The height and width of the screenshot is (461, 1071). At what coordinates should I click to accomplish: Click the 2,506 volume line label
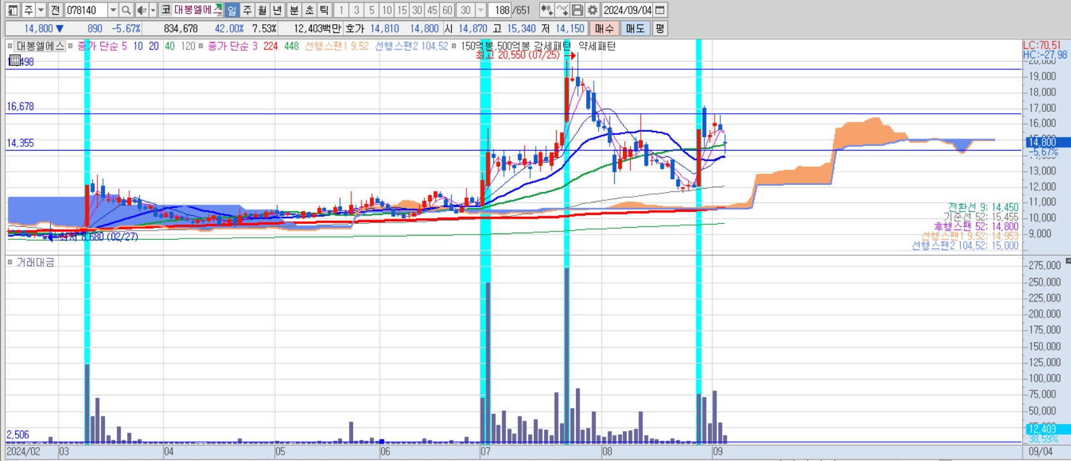tap(18, 435)
